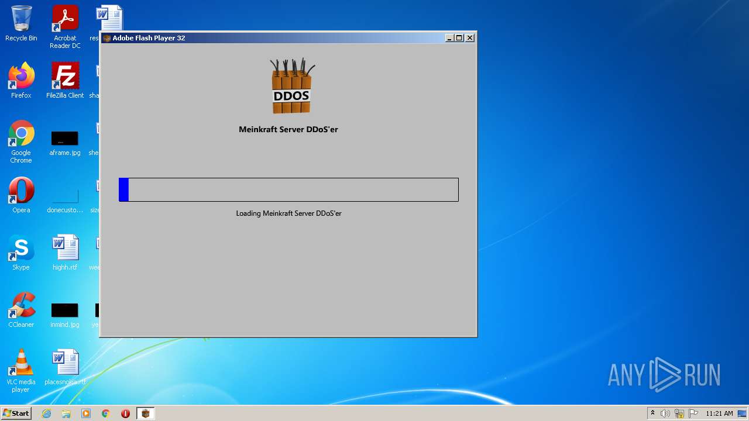Click the Show desktop button

(743, 413)
